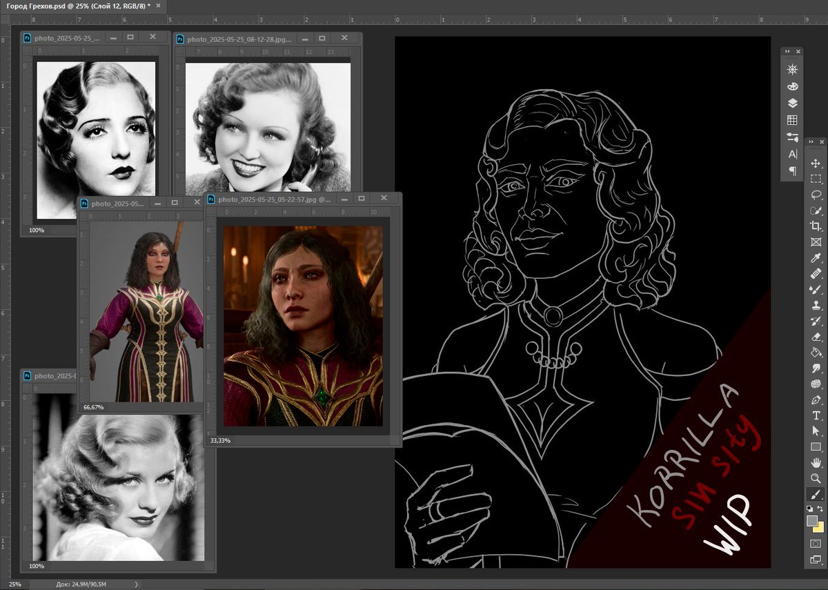Image resolution: width=828 pixels, height=590 pixels.
Task: Click the 33,33% zoom field
Action: (x=221, y=440)
